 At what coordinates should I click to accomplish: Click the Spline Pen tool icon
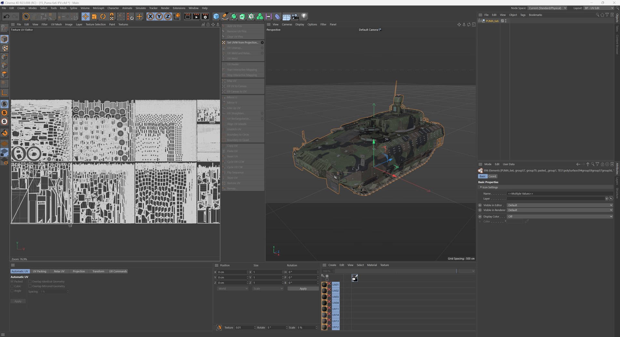tap(225, 16)
